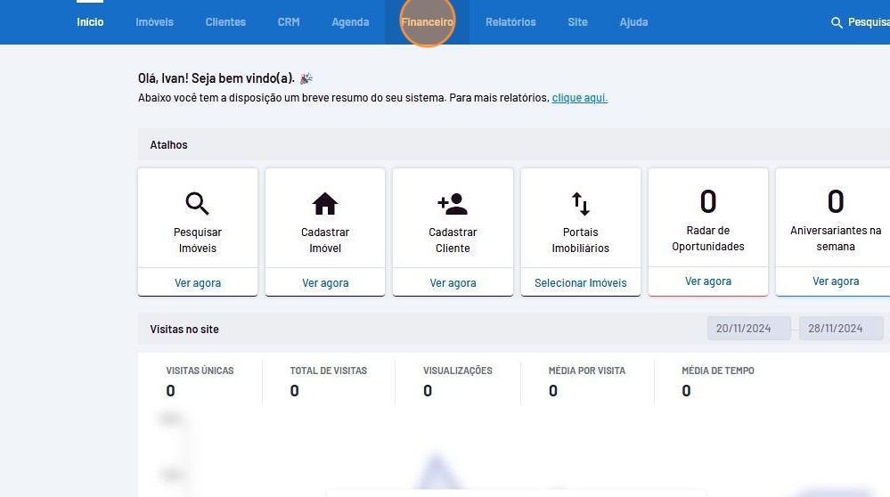Click 'Selecionar Imóveis' under Portais Imobiliários
The height and width of the screenshot is (497, 890).
[x=580, y=283]
